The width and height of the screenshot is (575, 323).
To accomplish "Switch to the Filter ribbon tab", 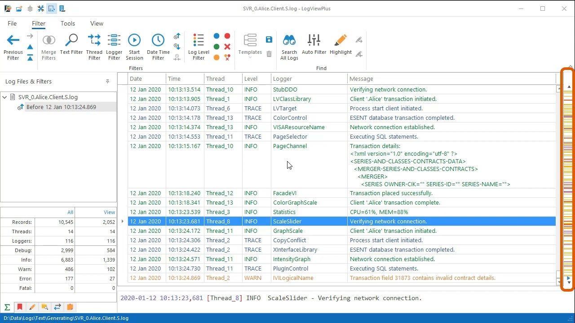I will pos(39,23).
